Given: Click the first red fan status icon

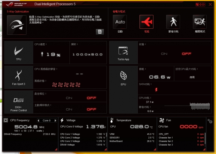Looking at the screenshot, I should pos(55,85).
